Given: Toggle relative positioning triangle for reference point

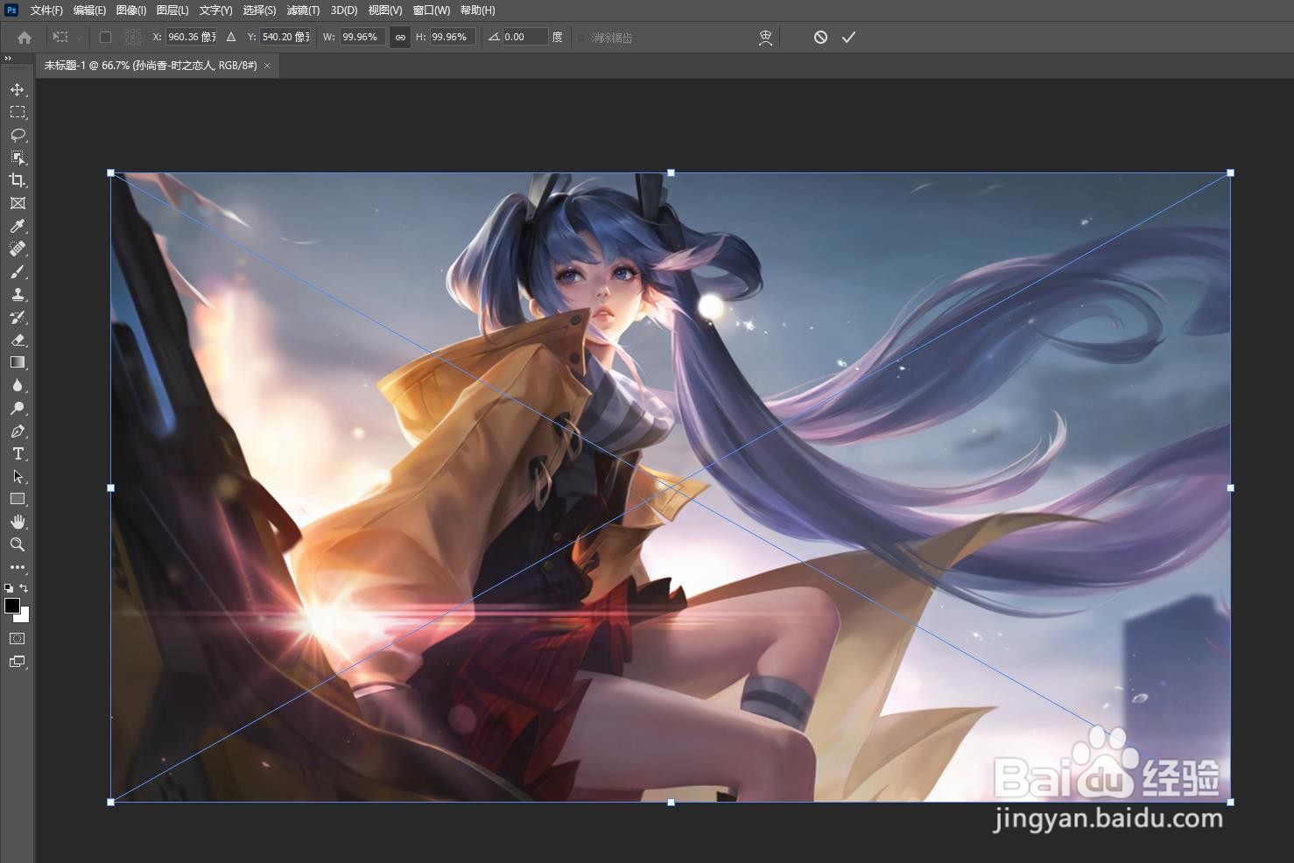Looking at the screenshot, I should coord(231,38).
